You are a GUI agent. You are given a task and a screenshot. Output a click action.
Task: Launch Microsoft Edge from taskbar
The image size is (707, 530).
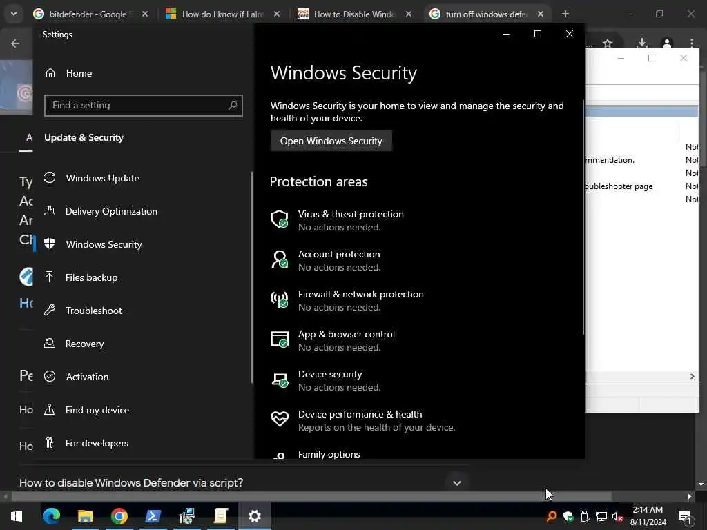(51, 516)
